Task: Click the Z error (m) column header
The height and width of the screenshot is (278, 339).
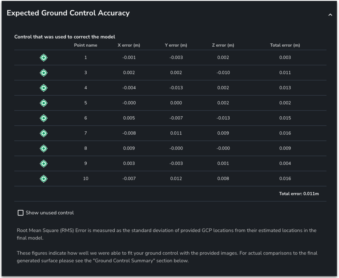Action: [x=223, y=45]
